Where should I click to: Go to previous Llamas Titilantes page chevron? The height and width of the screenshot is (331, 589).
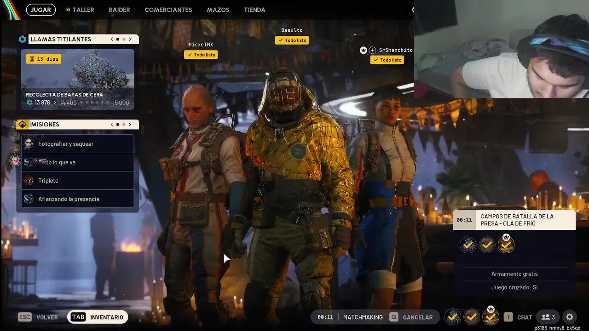112,40
